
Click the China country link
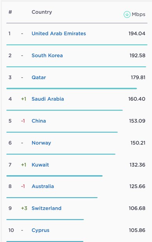click(39, 121)
